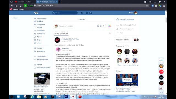
Task: Open Photoshop from taskbar
Action: 66,97
